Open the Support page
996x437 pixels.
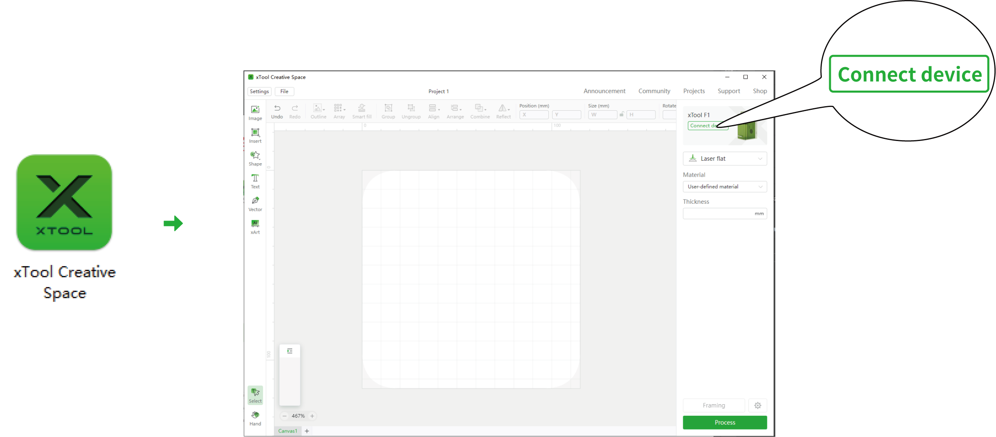tap(729, 91)
